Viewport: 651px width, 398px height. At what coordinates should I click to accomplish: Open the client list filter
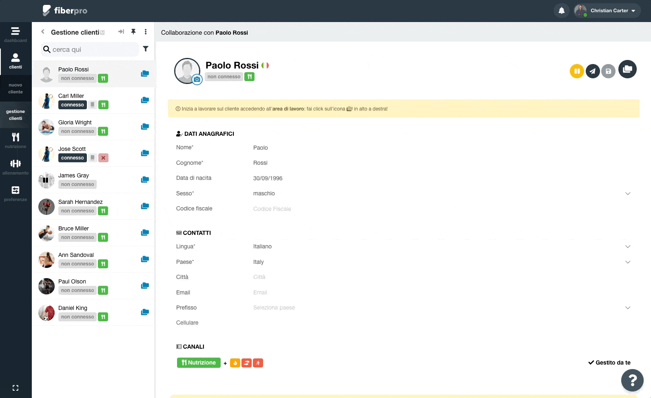146,49
